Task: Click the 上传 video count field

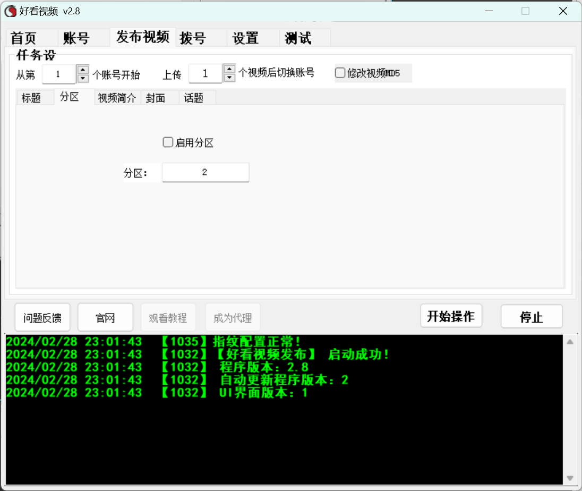Action: pos(206,73)
